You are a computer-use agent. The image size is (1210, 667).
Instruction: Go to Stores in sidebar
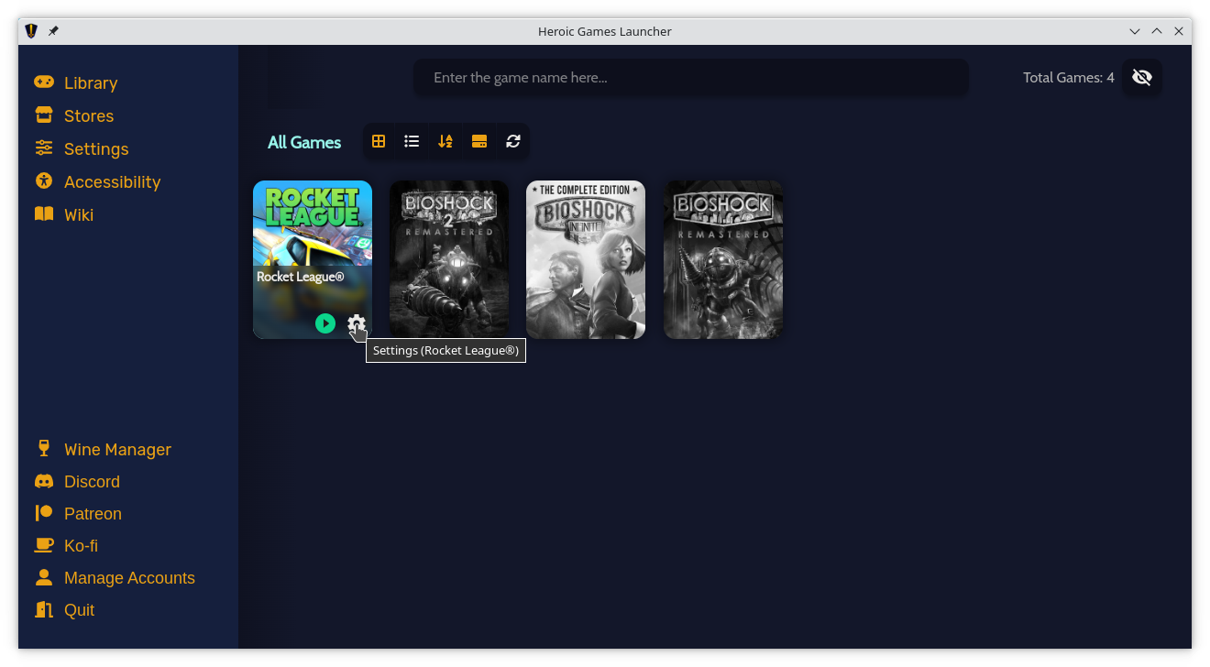(88, 116)
